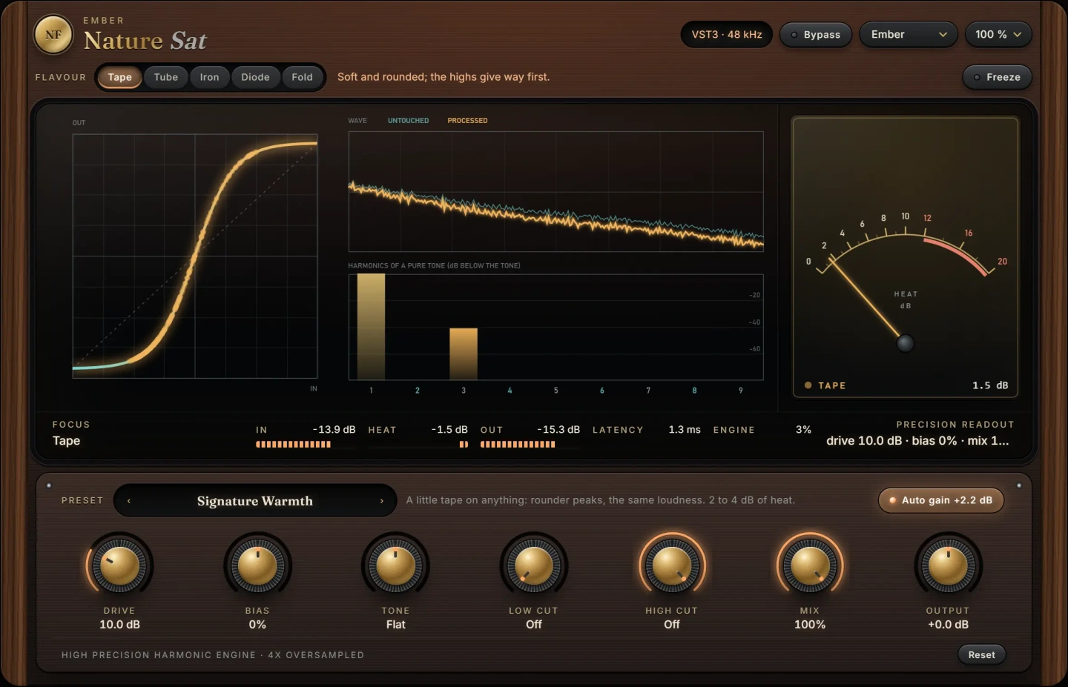
Task: Click the Output value +0.0 dB
Action: tap(948, 625)
